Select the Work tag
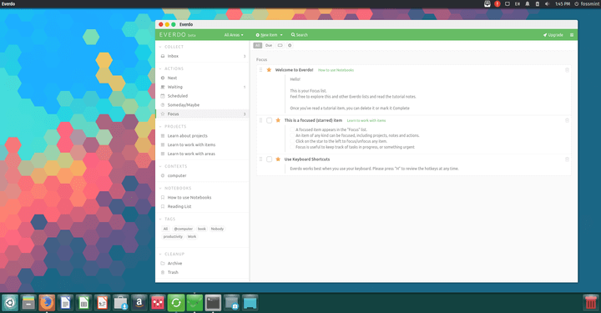The height and width of the screenshot is (313, 601). 192,236
